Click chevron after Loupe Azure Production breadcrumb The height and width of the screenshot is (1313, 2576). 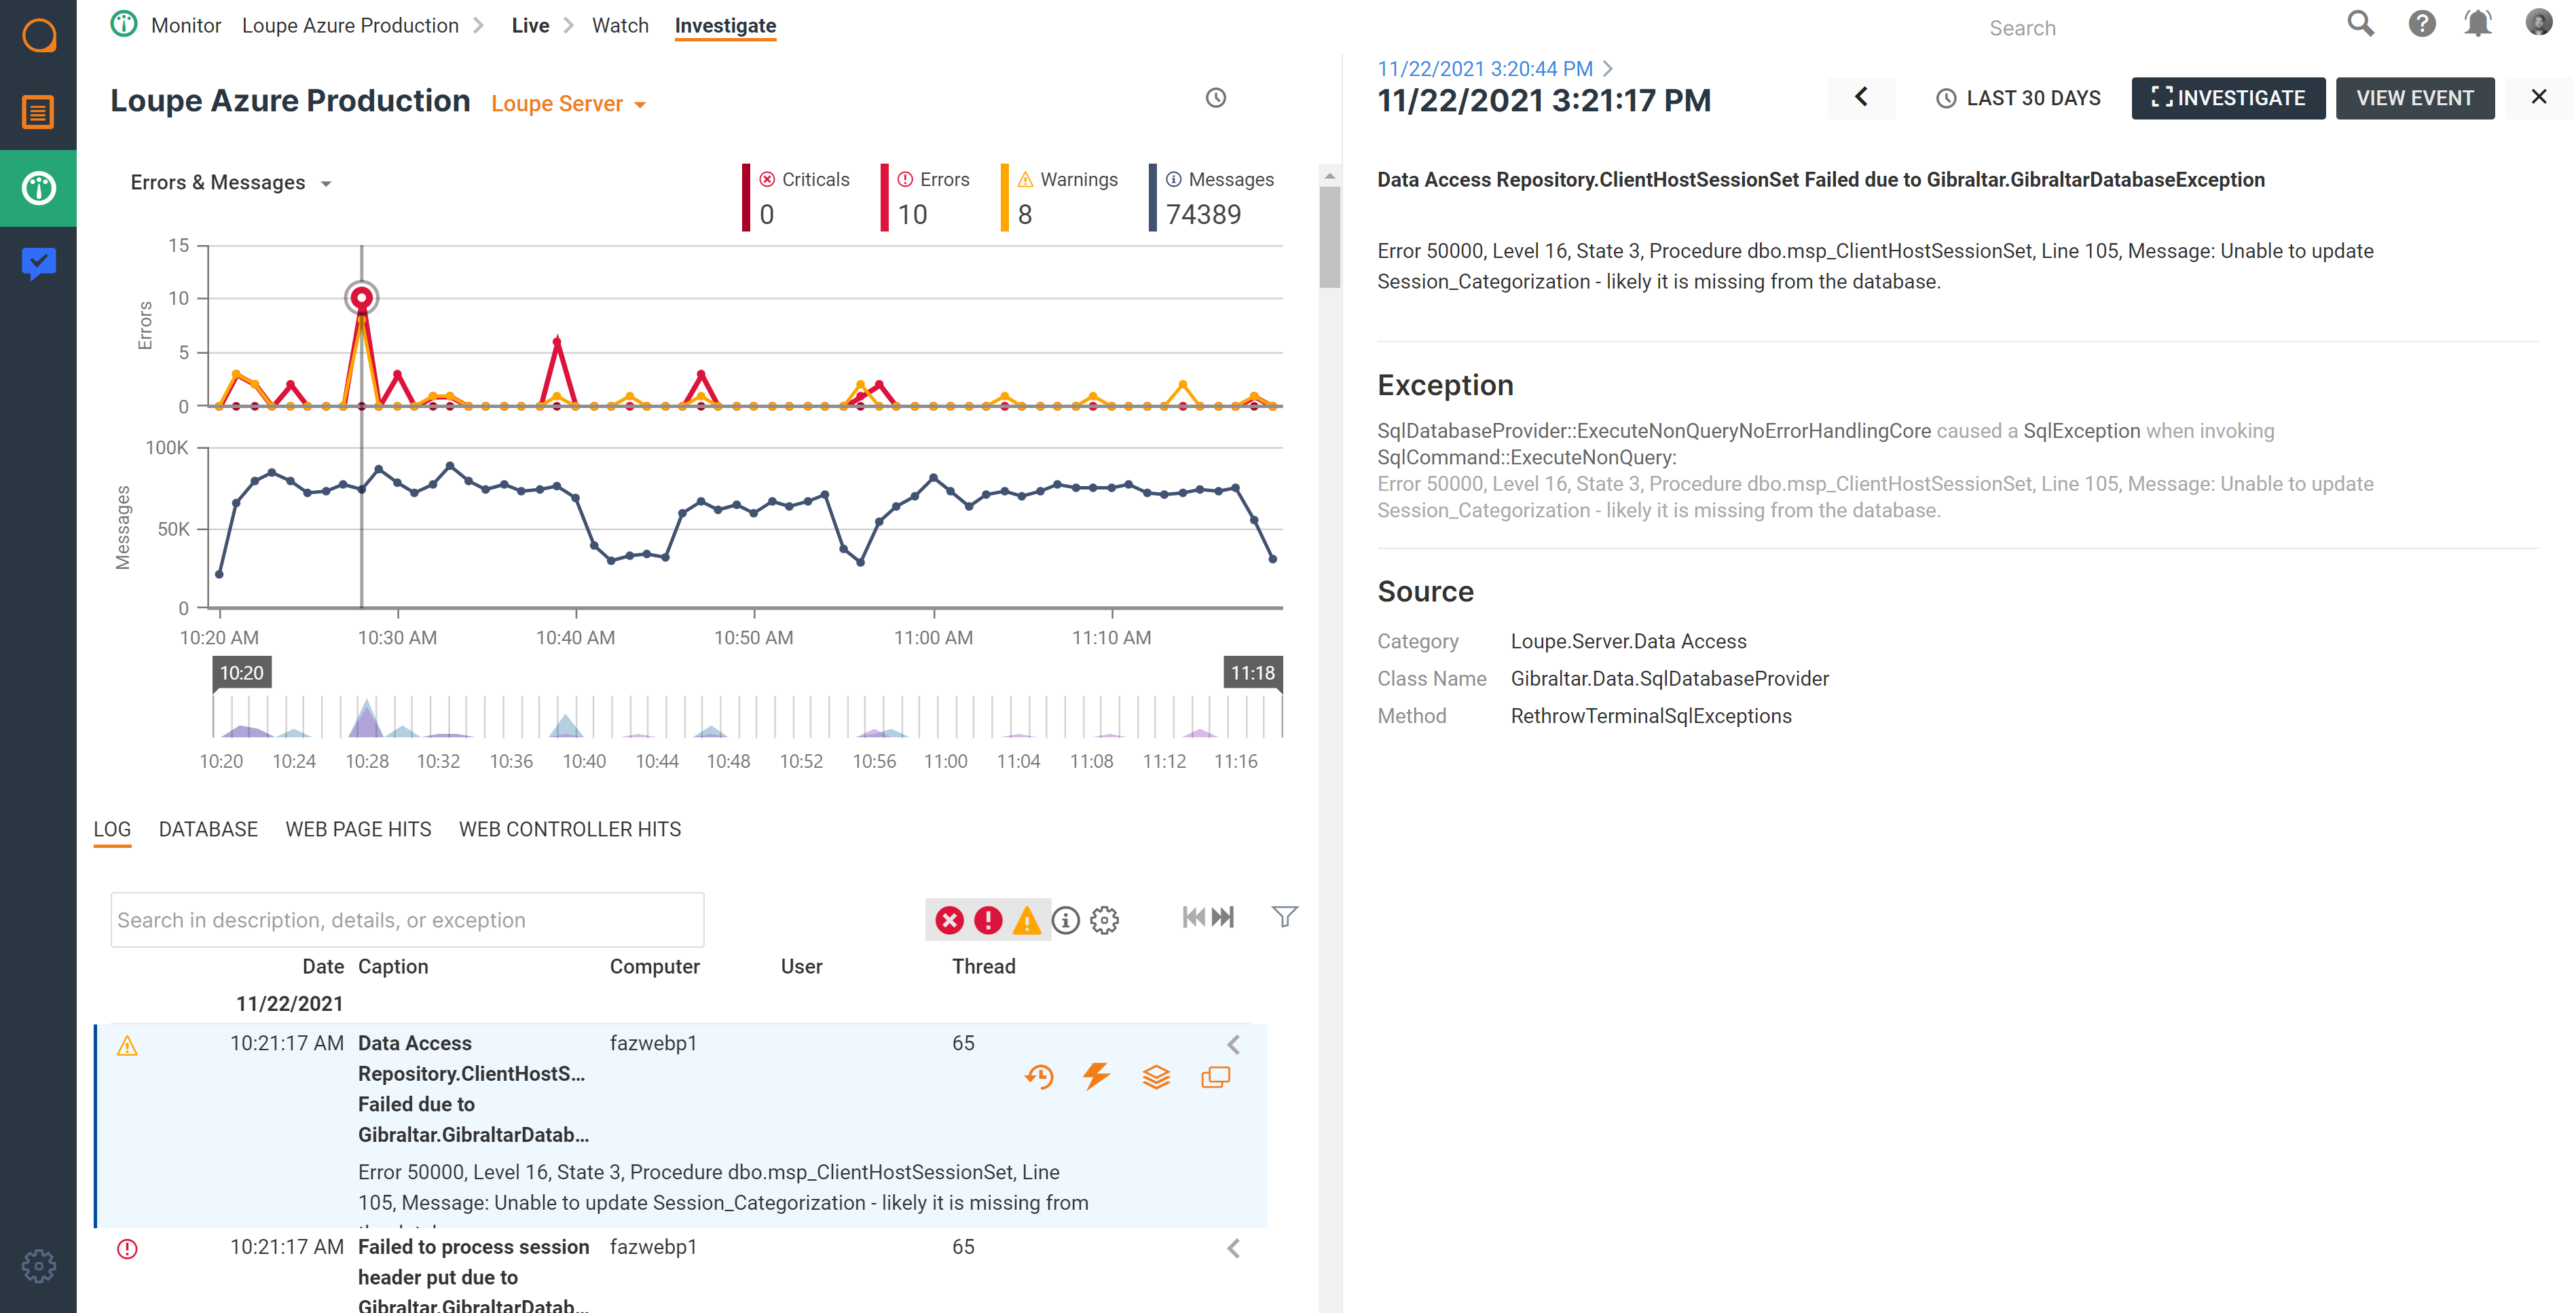click(x=478, y=25)
